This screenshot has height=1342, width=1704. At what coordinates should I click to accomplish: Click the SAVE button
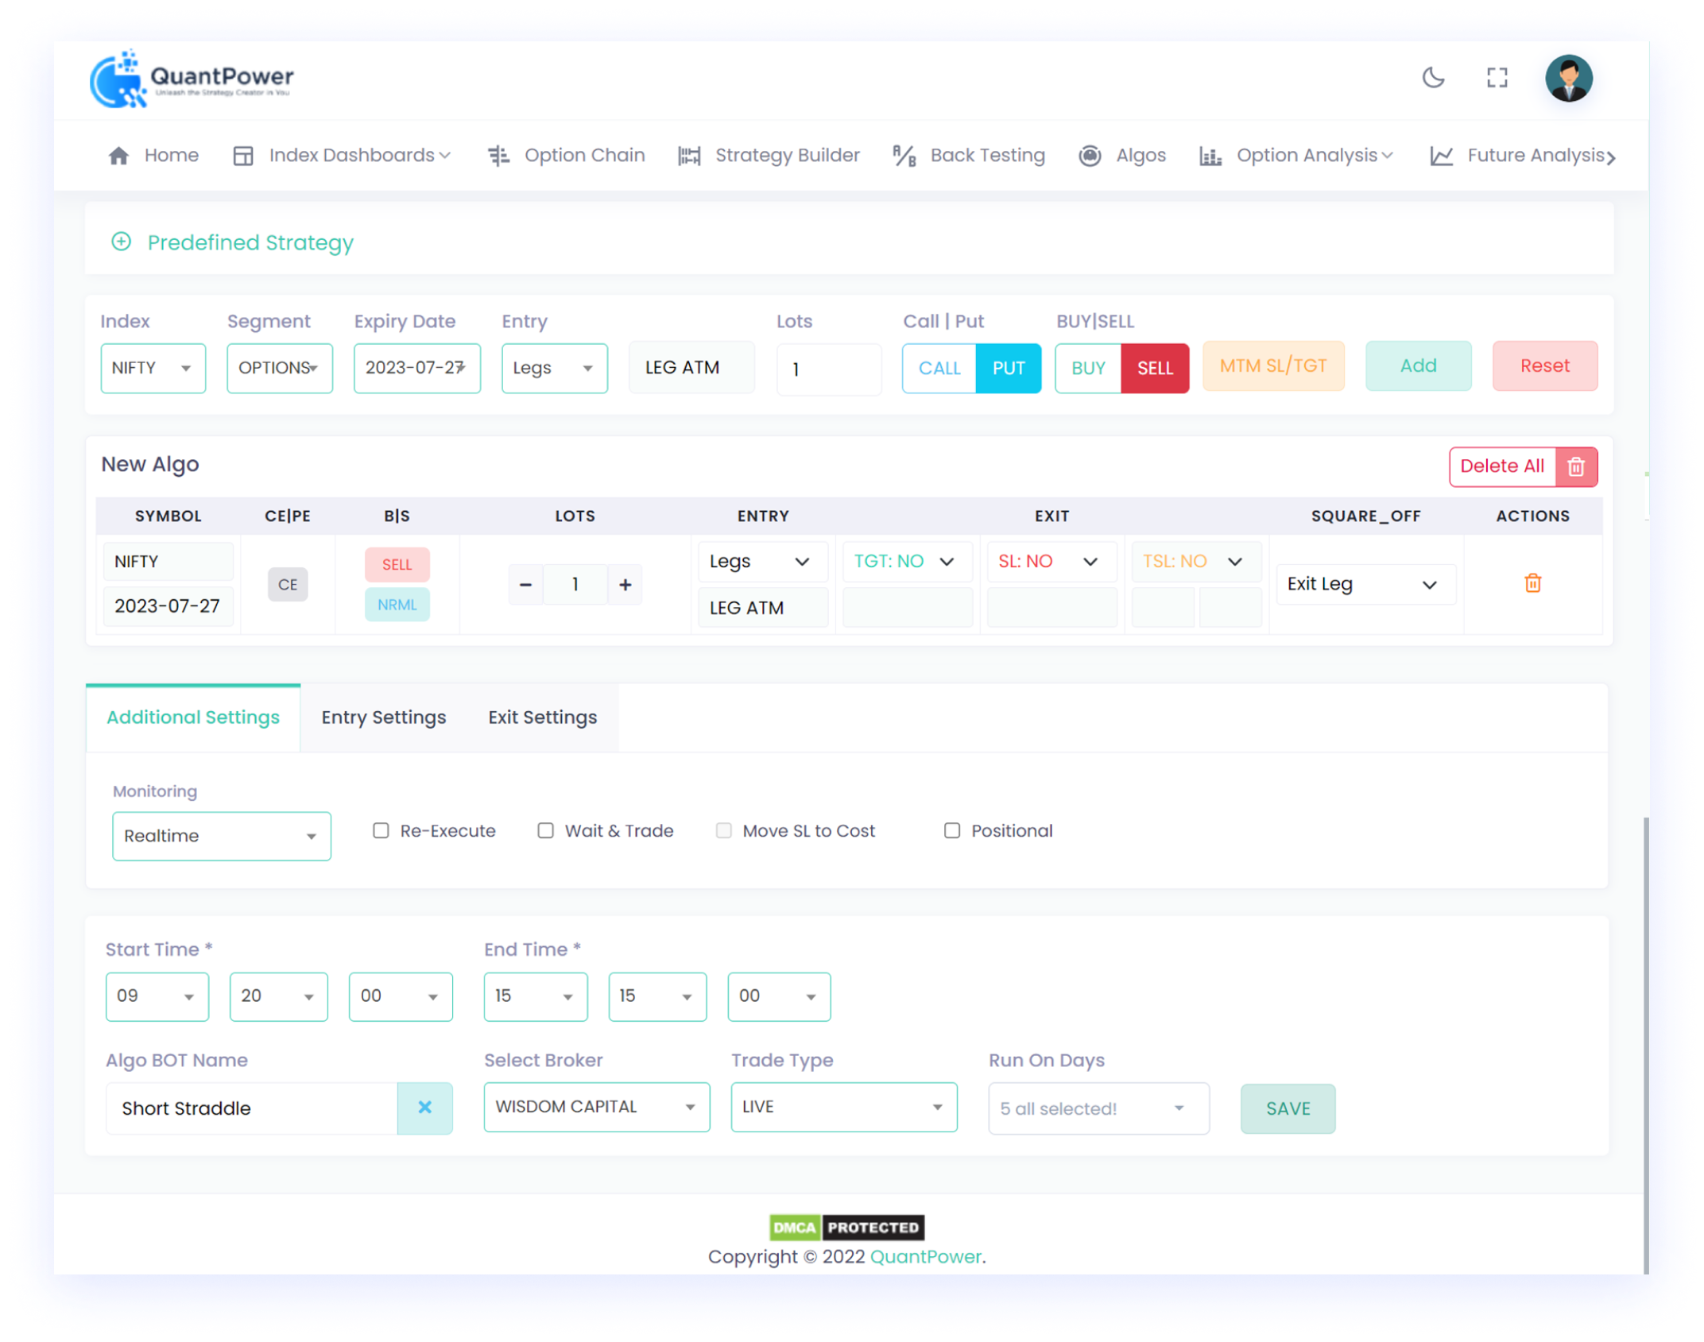(x=1287, y=1108)
